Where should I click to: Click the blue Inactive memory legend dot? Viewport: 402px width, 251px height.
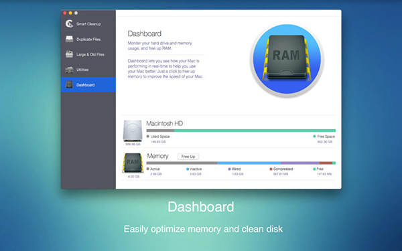pos(188,169)
